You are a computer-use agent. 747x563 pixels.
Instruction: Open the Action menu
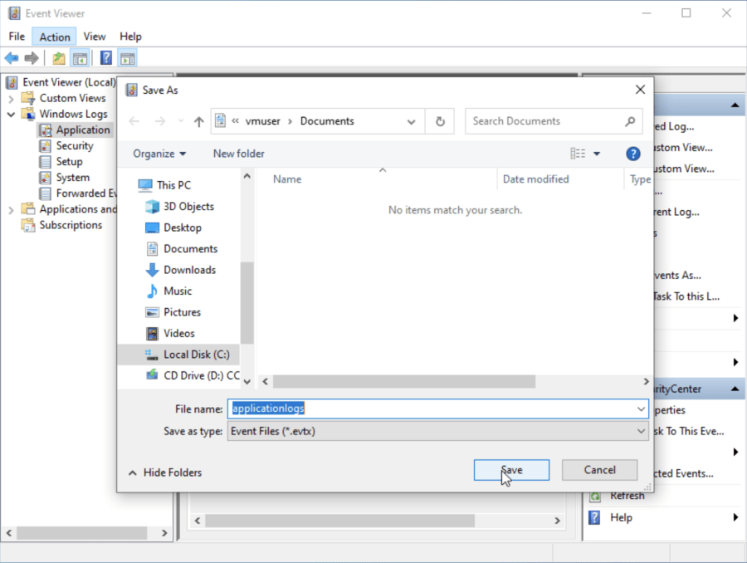coord(54,36)
